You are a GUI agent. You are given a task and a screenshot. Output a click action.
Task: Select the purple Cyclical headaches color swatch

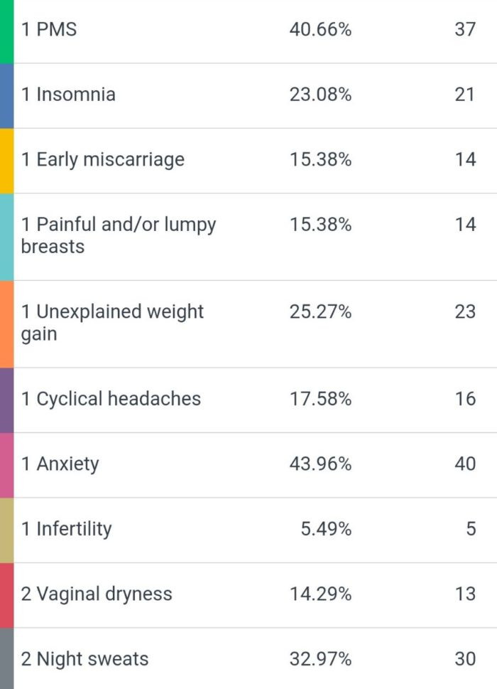tap(6, 400)
